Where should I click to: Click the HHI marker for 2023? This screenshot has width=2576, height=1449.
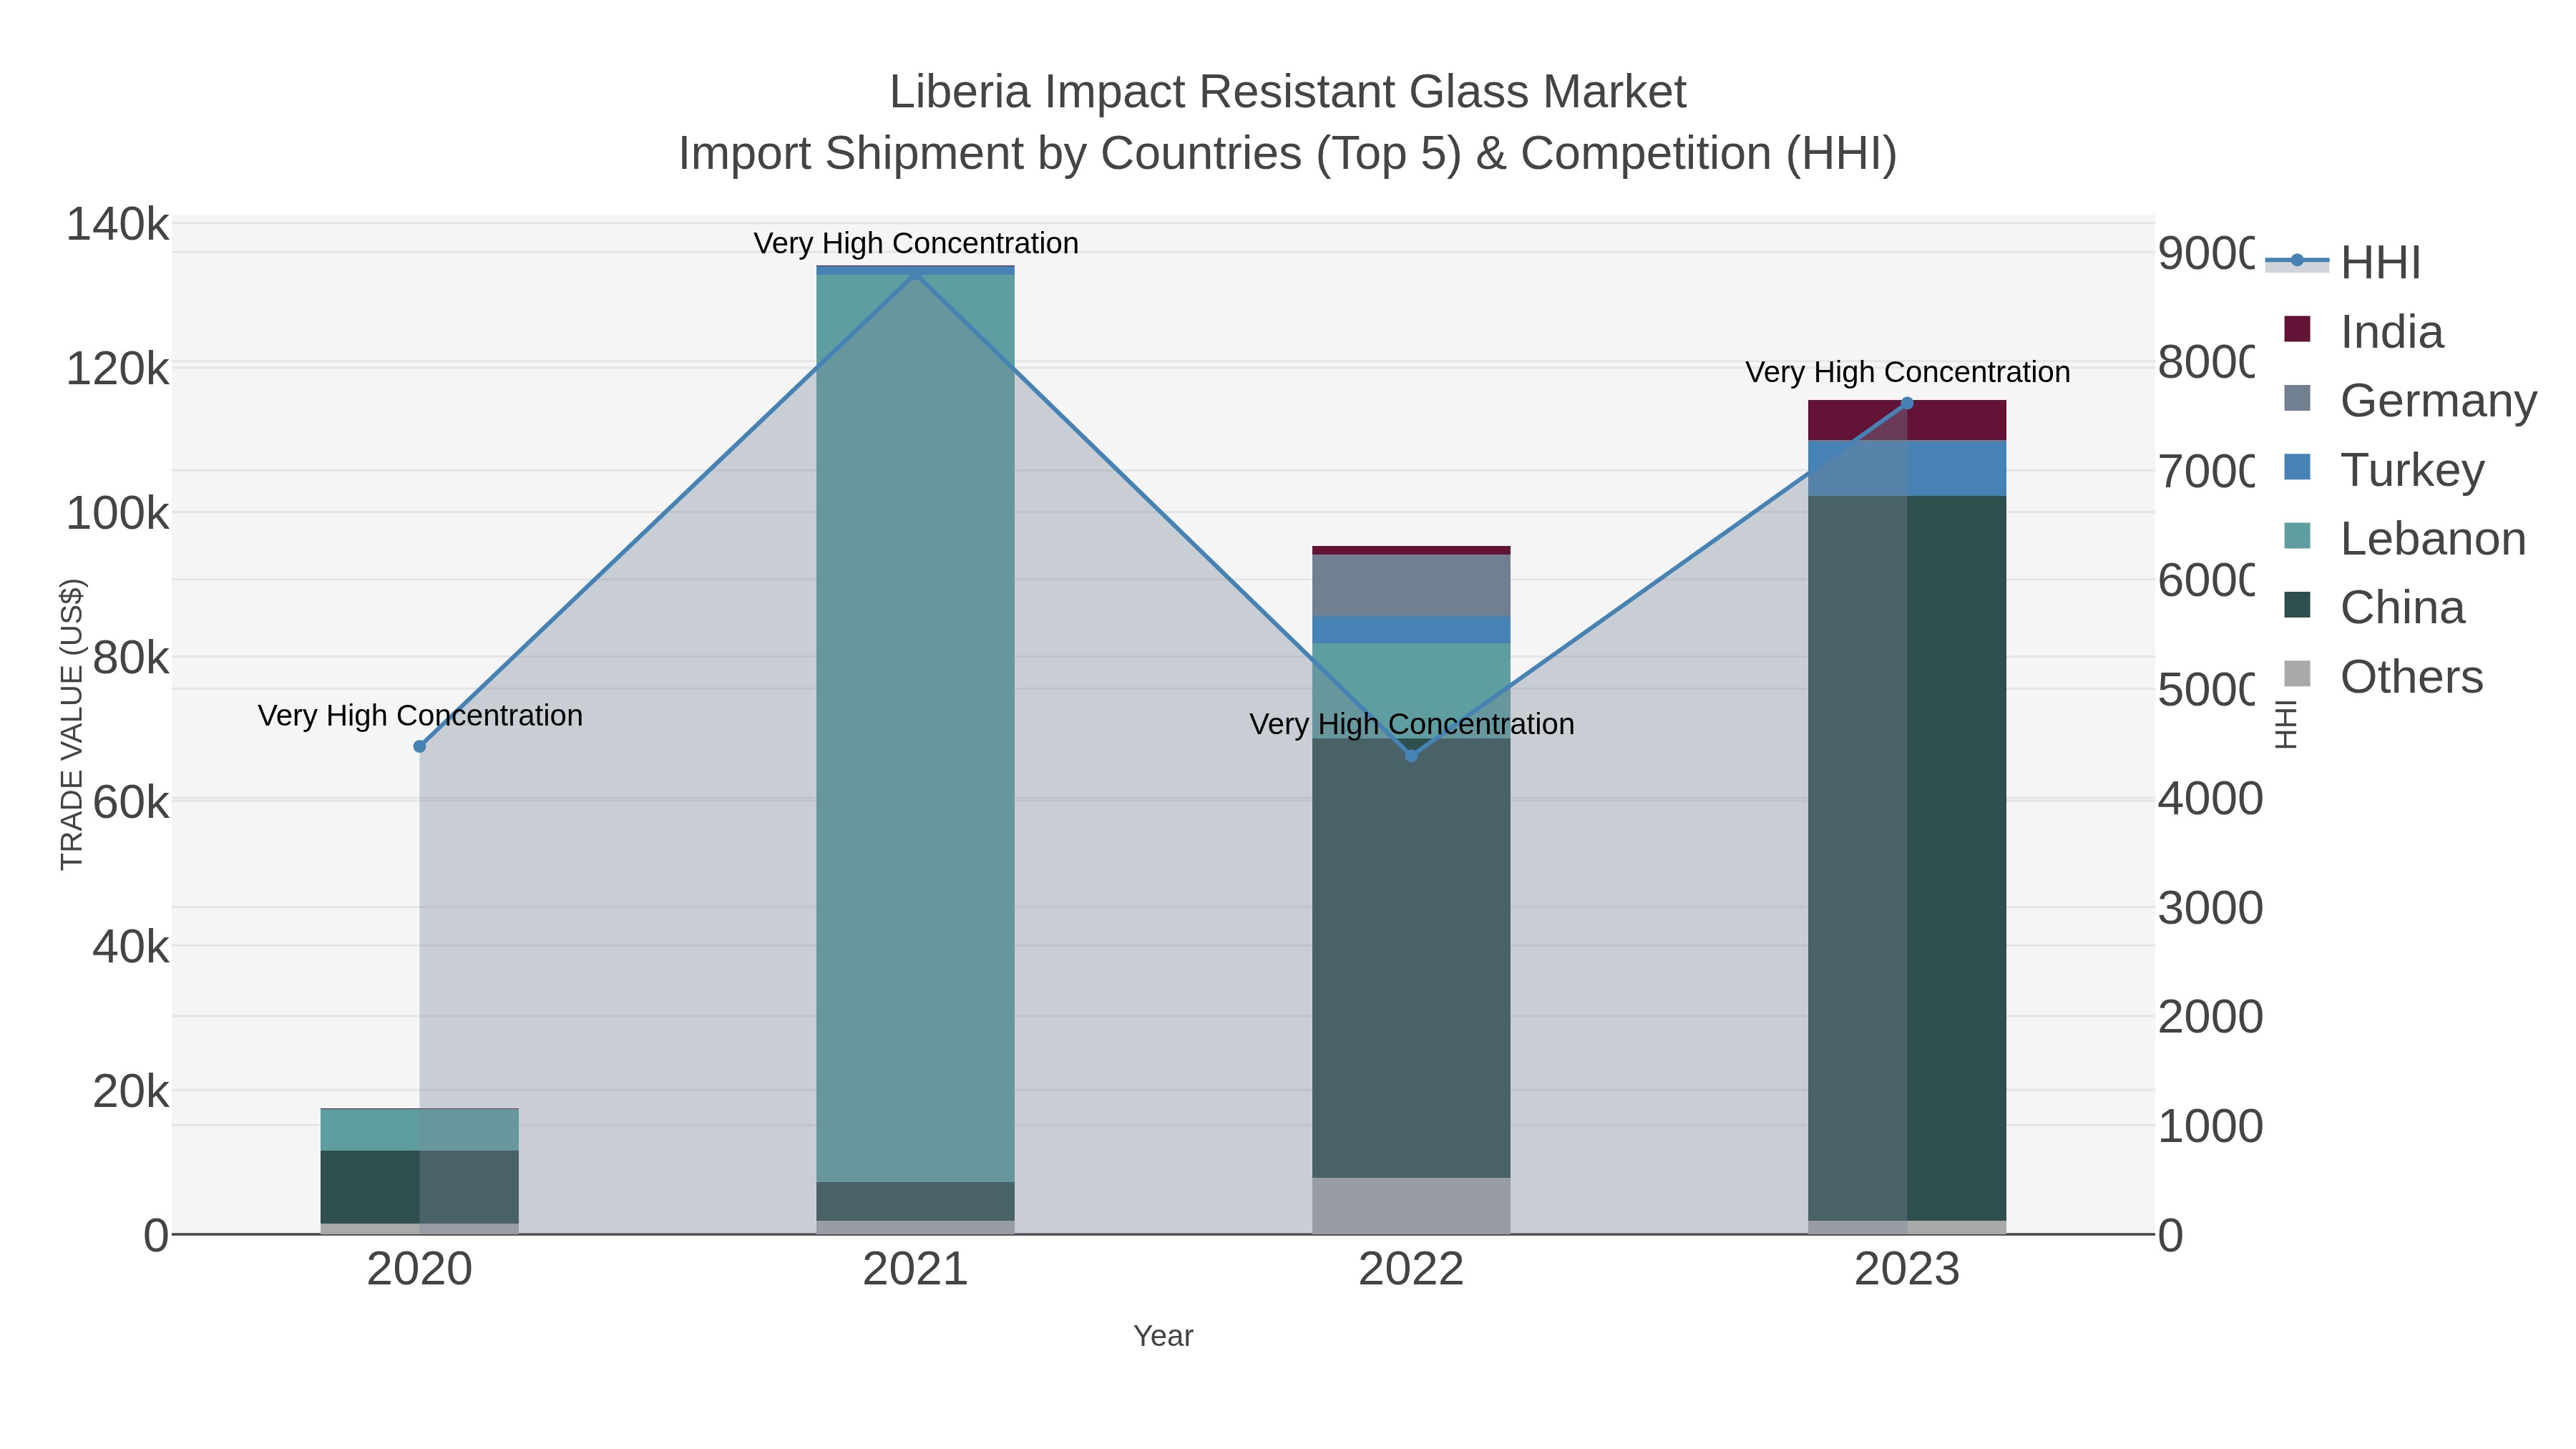[1907, 403]
